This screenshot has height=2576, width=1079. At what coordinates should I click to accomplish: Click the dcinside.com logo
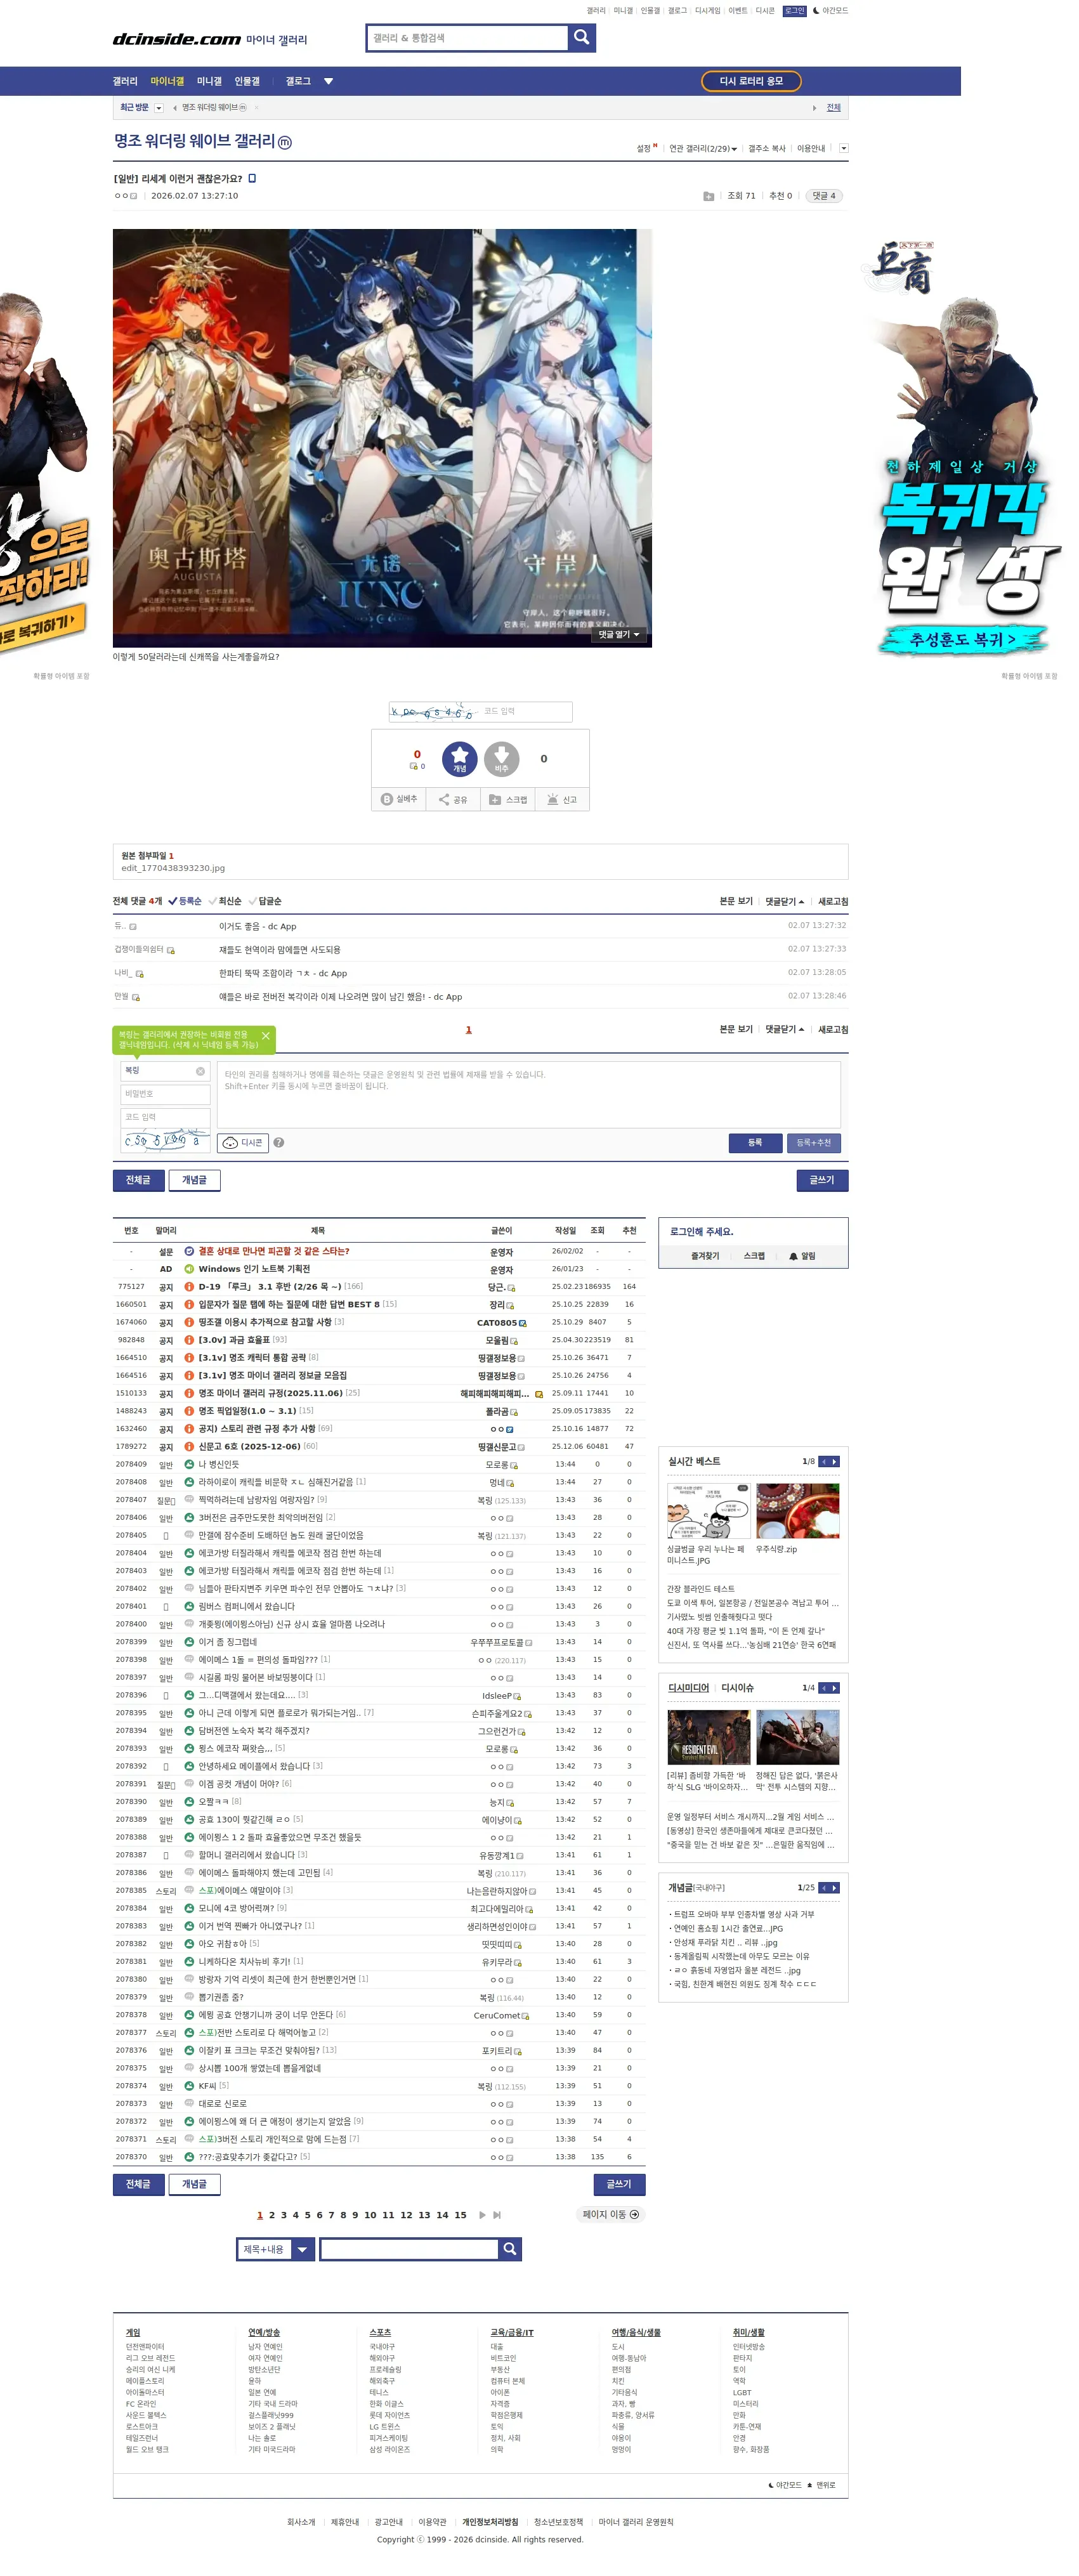coord(177,39)
